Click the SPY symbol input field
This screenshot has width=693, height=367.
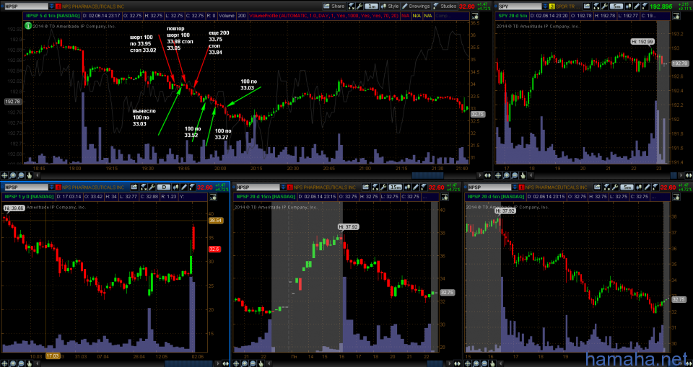point(520,6)
